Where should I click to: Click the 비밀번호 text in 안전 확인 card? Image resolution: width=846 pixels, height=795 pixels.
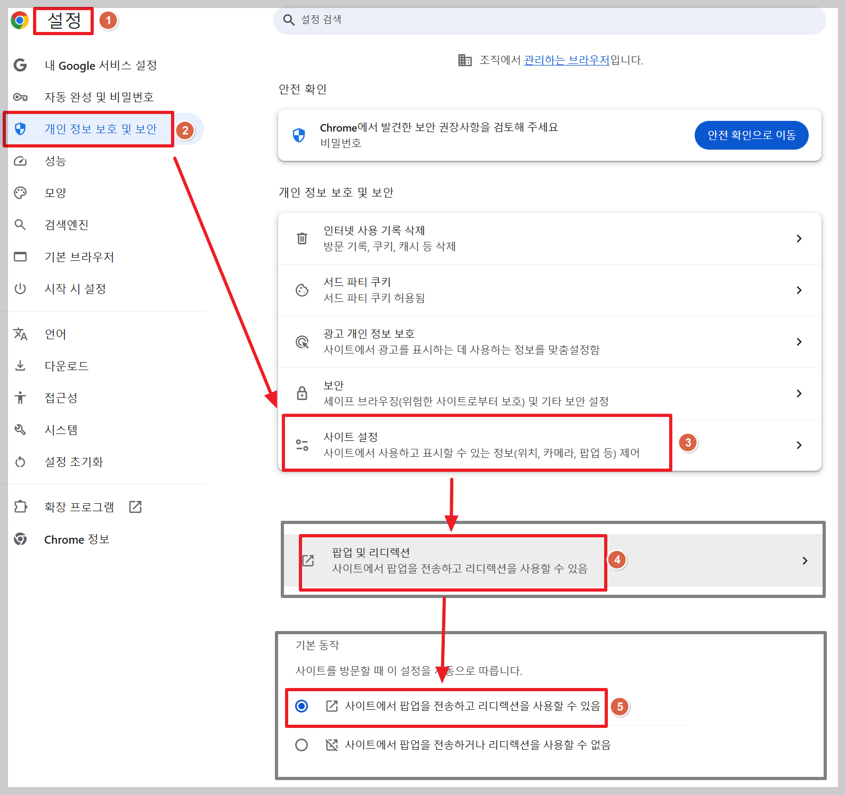tap(340, 143)
